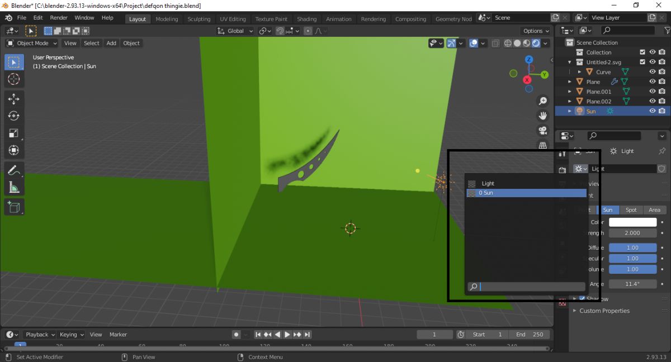This screenshot has width=671, height=362.
Task: Click the Angle 11.4° slider
Action: pyautogui.click(x=632, y=284)
